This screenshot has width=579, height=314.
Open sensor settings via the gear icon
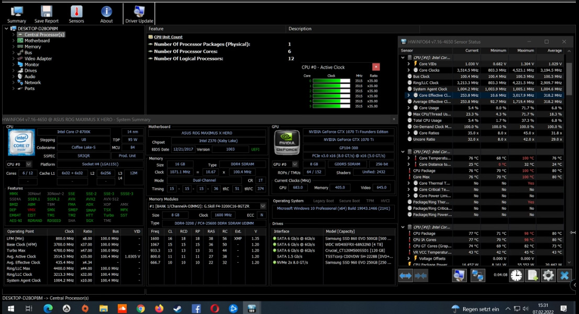pyautogui.click(x=548, y=275)
